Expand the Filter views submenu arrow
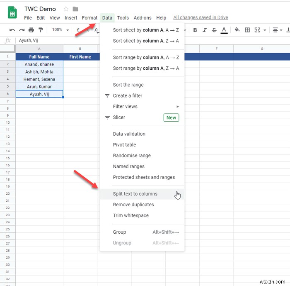Image resolution: width=290 pixels, height=286 pixels. (x=178, y=107)
